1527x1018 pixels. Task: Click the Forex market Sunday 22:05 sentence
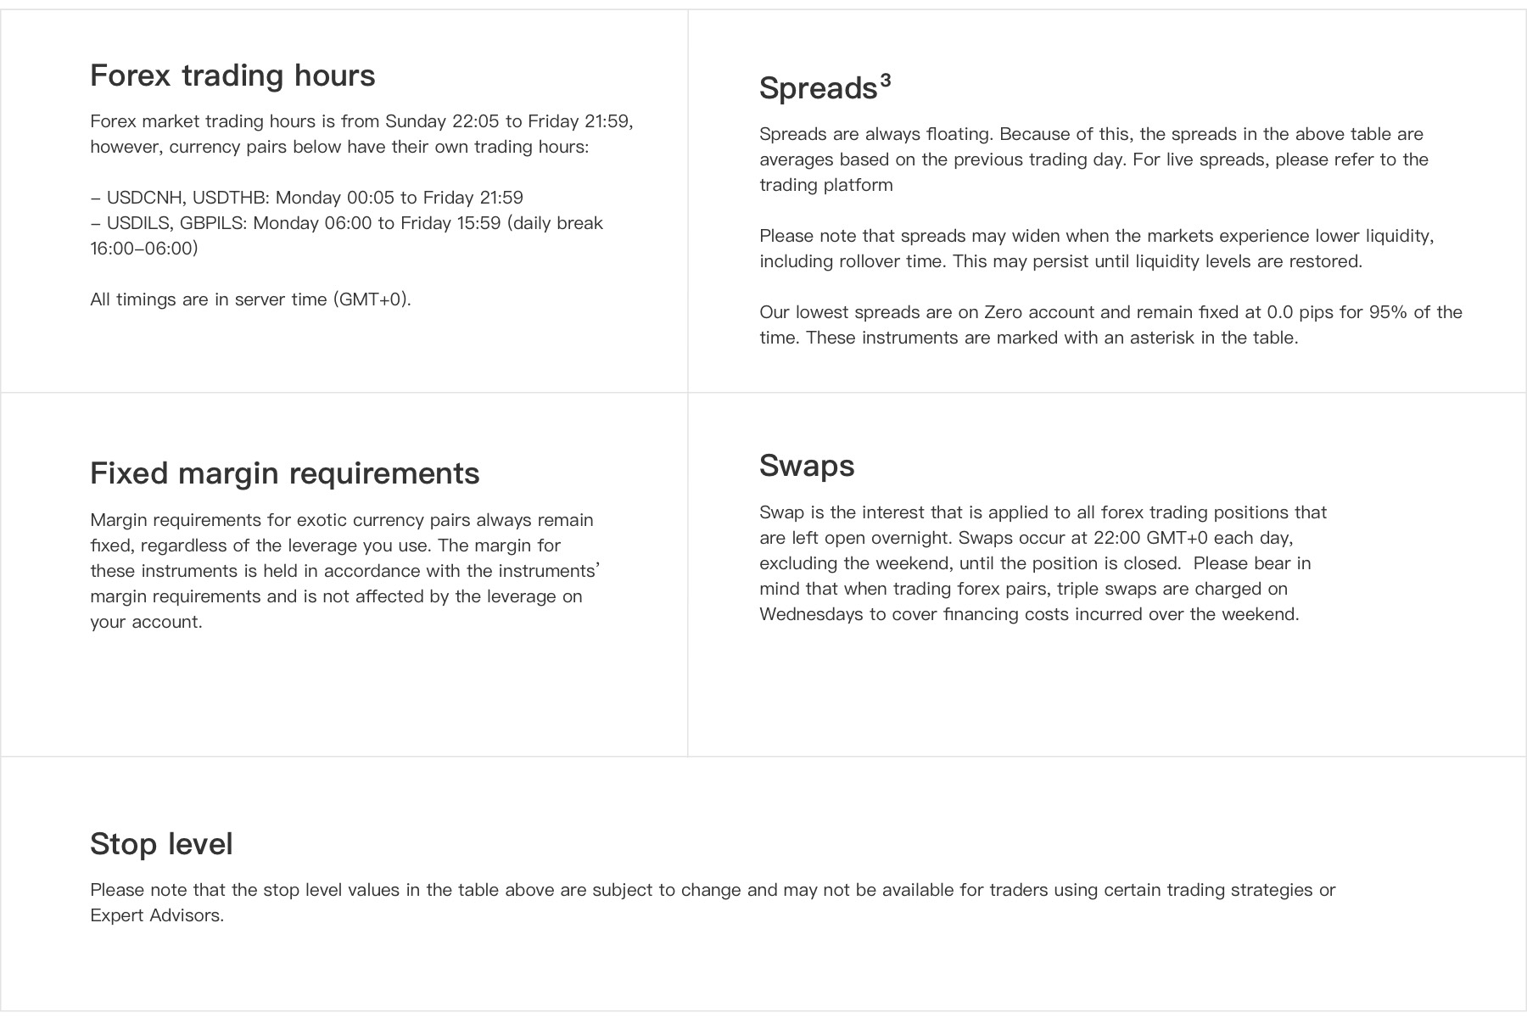tap(362, 134)
